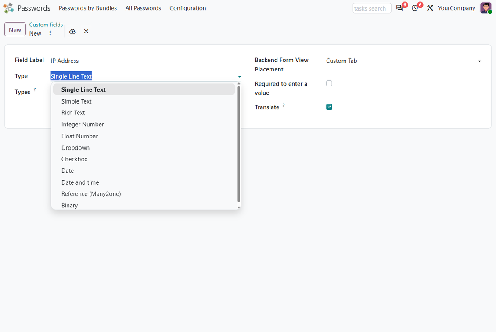Open the messages chat icon
The height and width of the screenshot is (332, 496).
(399, 8)
